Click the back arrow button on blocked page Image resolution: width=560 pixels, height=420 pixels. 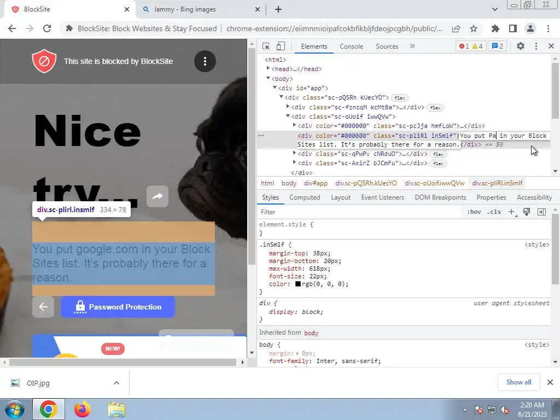click(x=43, y=307)
